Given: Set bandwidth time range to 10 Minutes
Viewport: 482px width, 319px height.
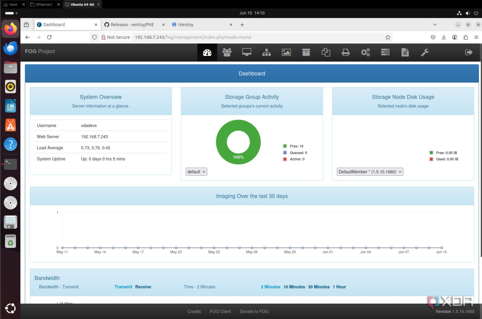Looking at the screenshot, I should tap(294, 287).
